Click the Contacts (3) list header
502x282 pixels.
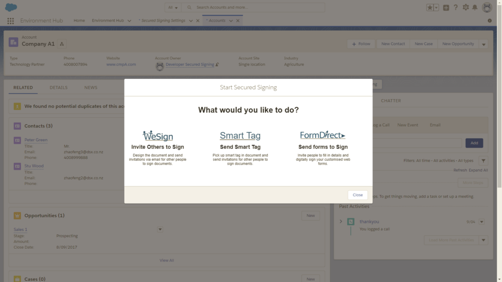point(38,126)
